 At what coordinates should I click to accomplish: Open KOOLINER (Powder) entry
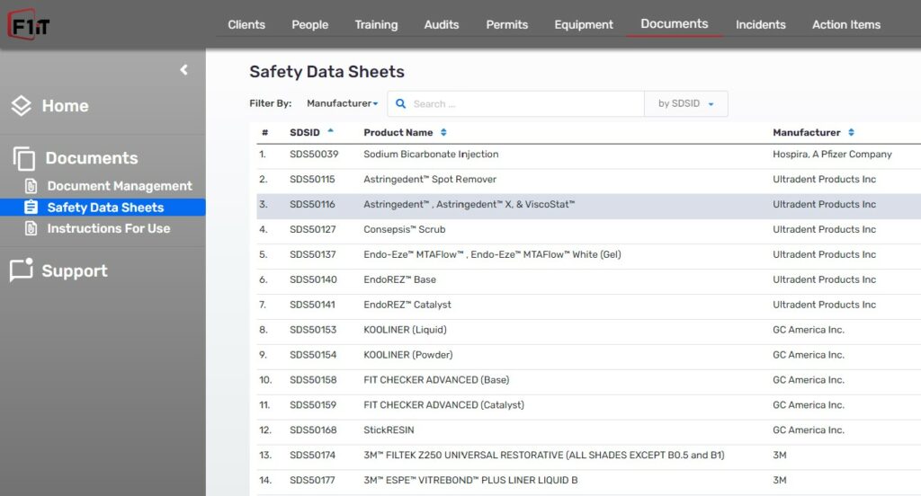click(x=408, y=355)
